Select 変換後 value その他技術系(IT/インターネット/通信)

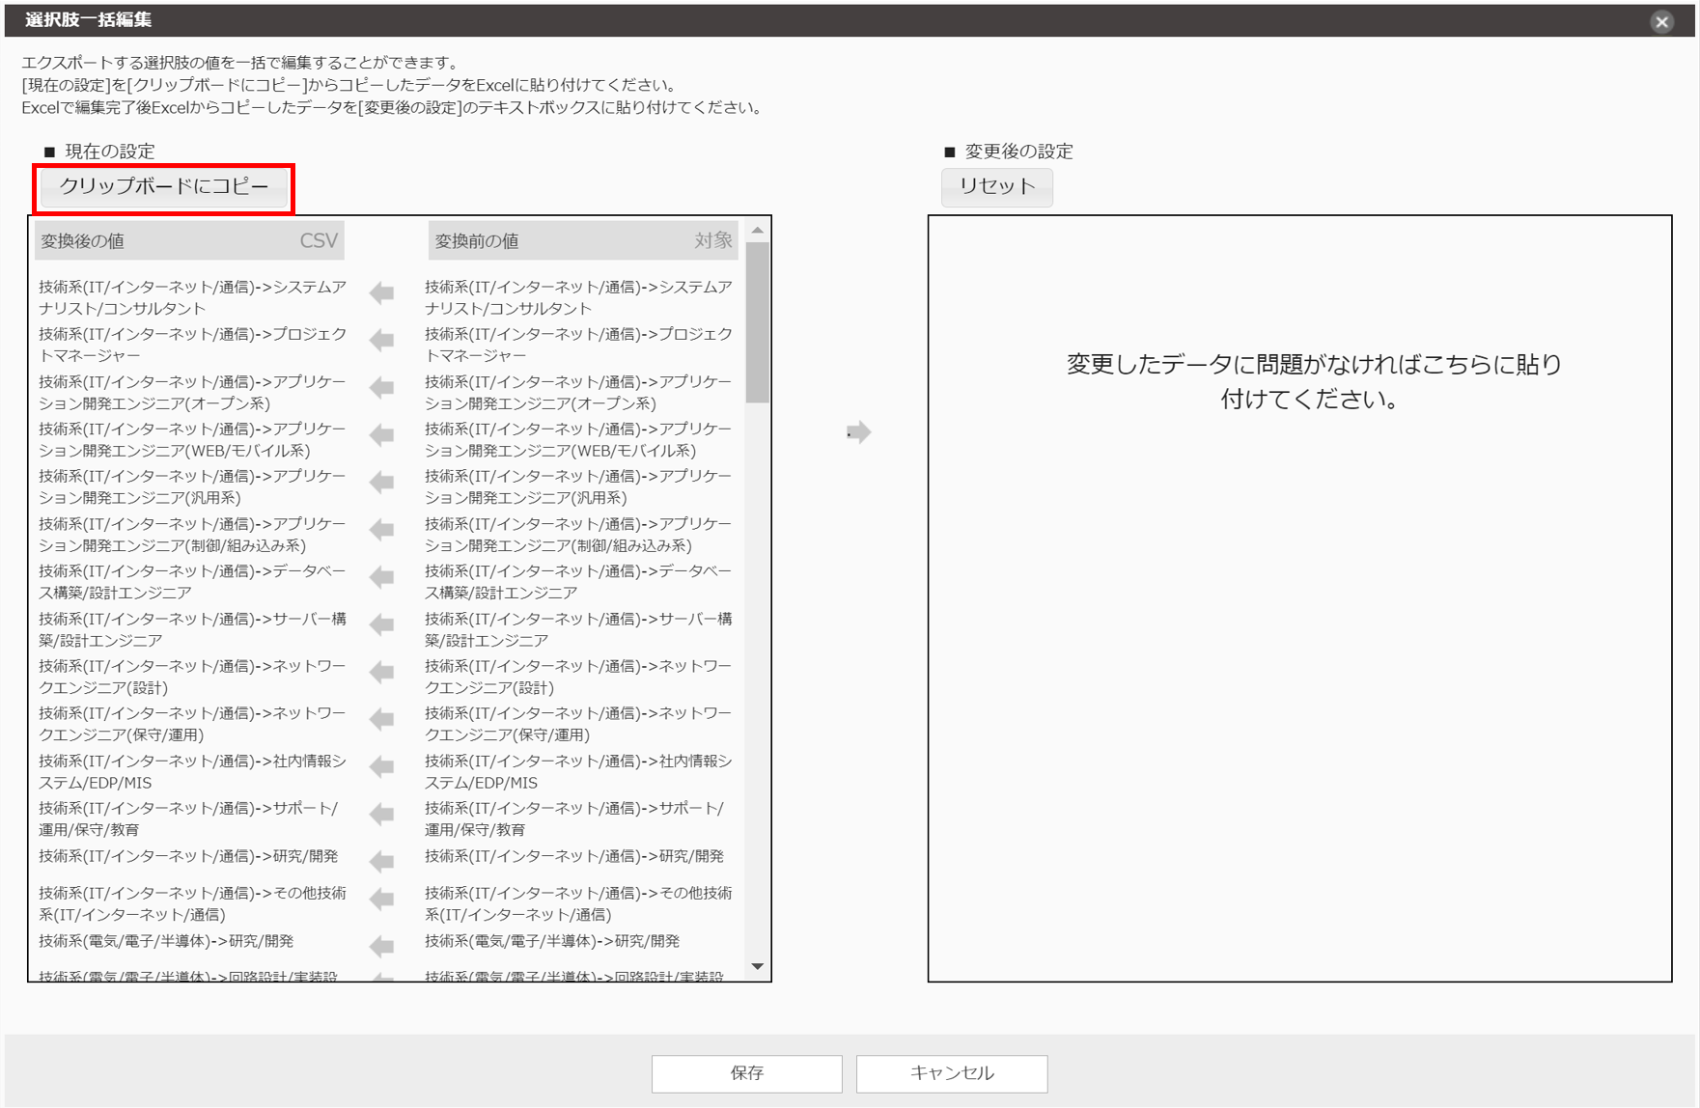pyautogui.click(x=192, y=903)
